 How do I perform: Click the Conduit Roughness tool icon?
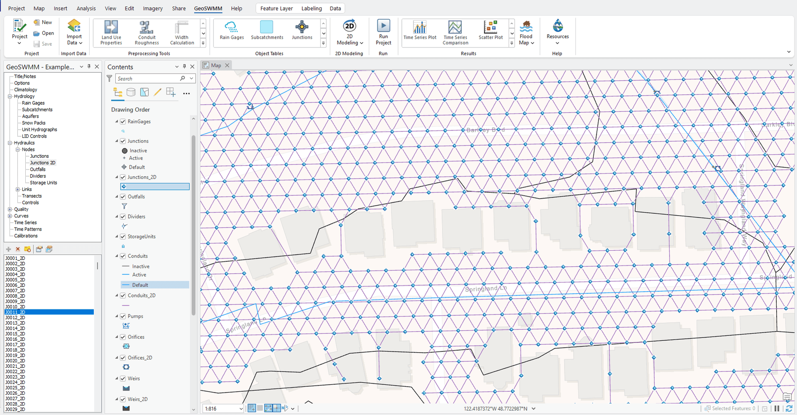(x=147, y=27)
